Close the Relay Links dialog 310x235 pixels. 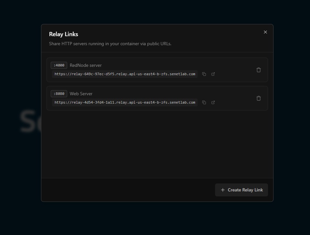click(x=265, y=32)
